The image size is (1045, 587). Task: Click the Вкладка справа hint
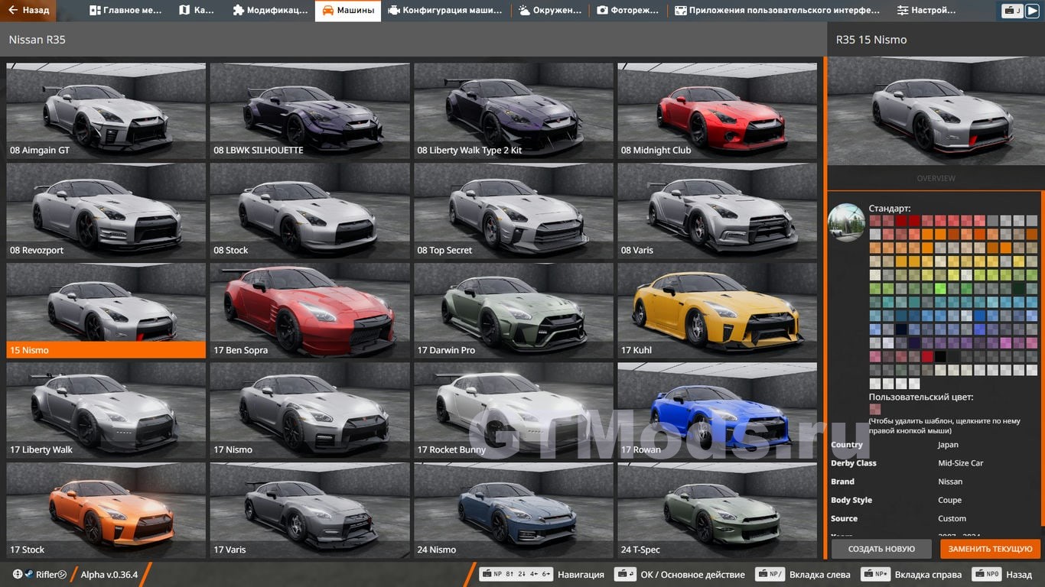[910, 574]
